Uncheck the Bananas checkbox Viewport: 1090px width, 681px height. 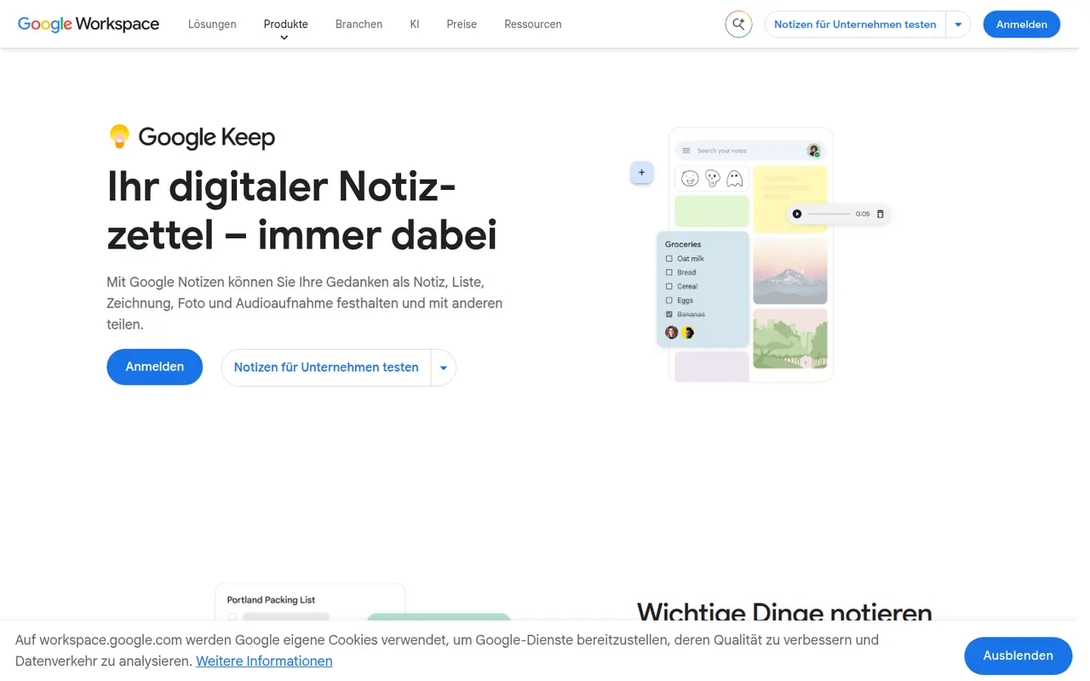tap(669, 314)
